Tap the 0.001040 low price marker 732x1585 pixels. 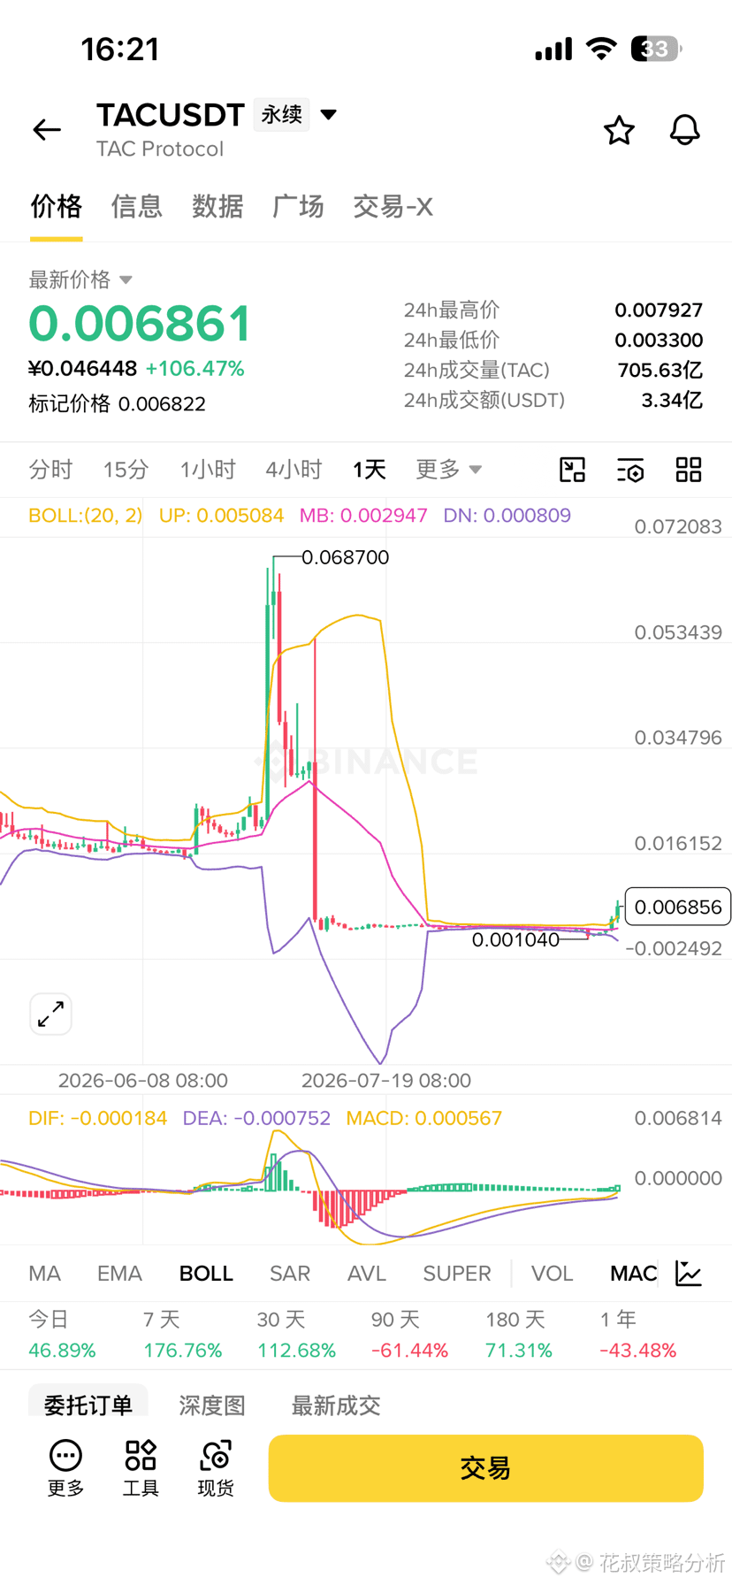515,939
